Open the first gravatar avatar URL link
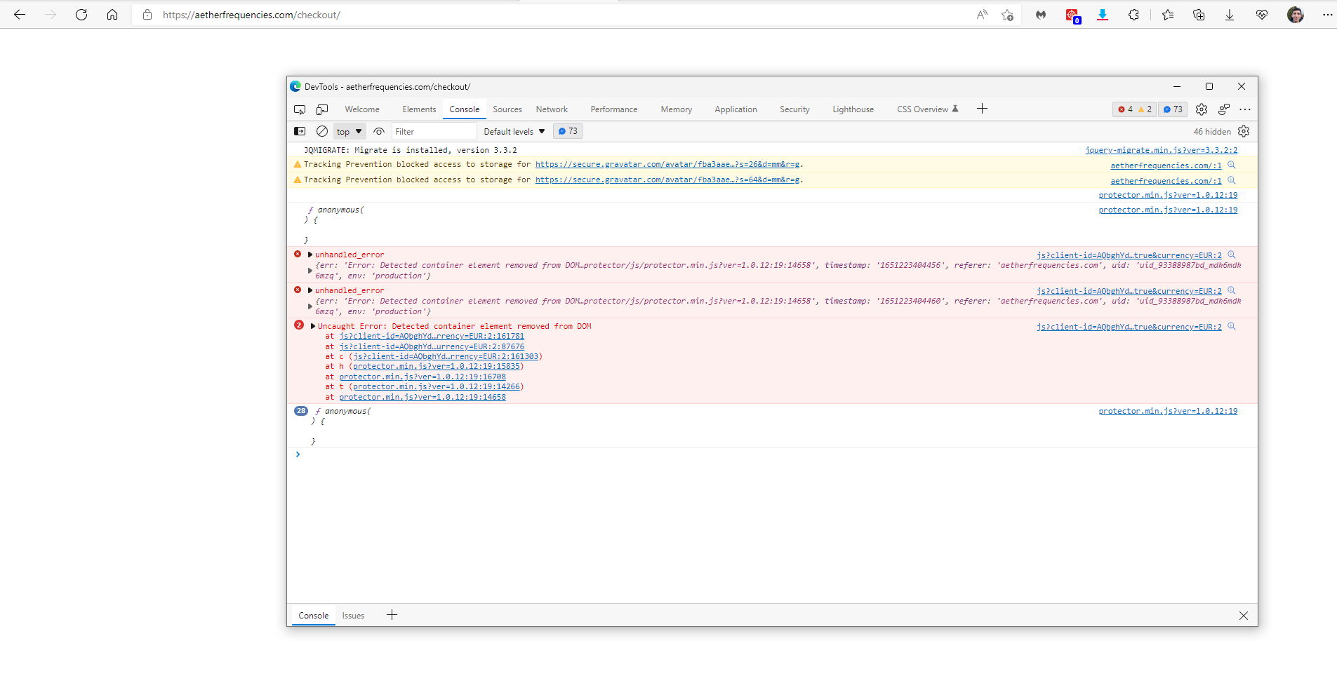 point(667,164)
